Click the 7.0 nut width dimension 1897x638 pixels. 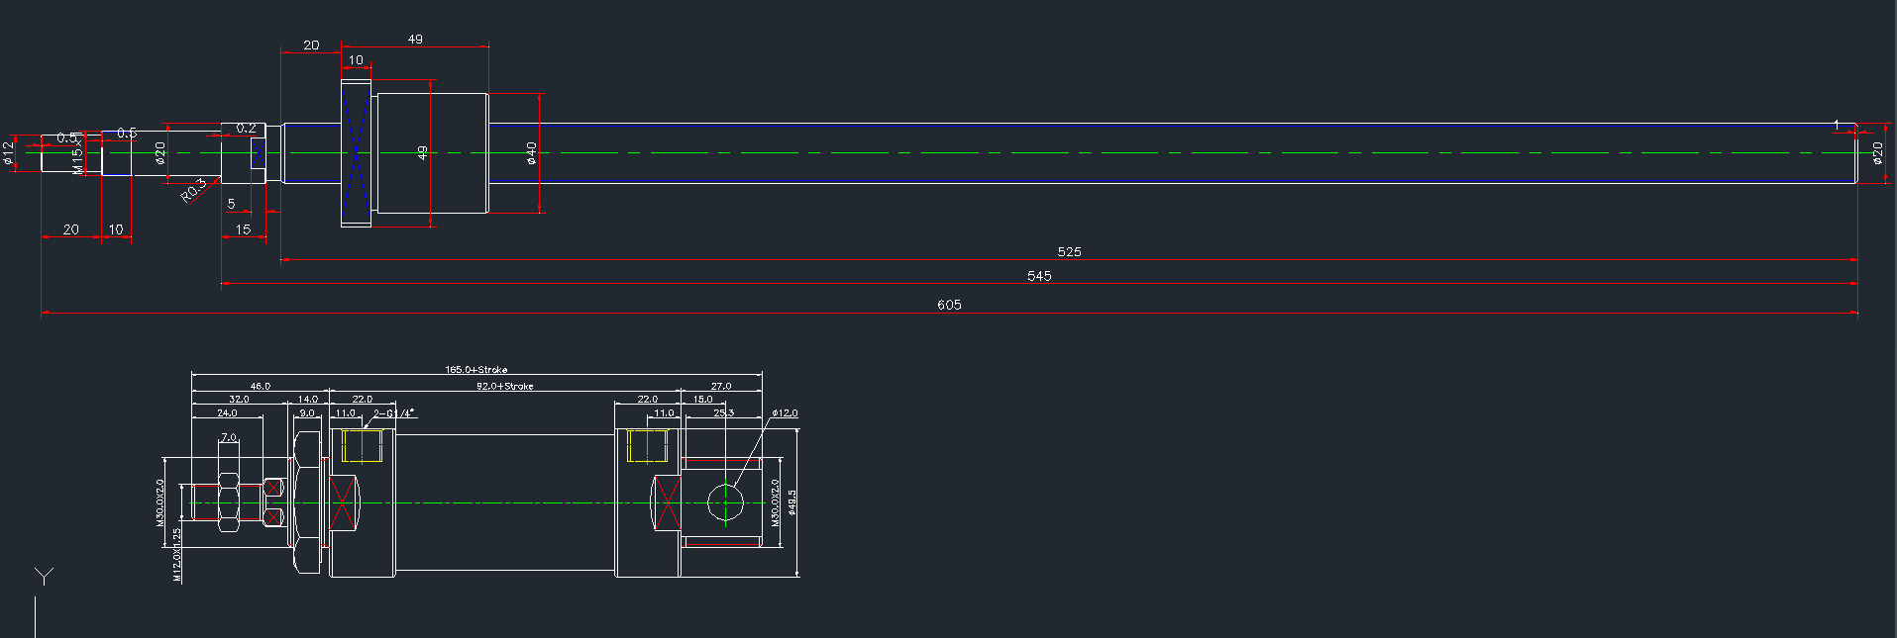pyautogui.click(x=228, y=437)
